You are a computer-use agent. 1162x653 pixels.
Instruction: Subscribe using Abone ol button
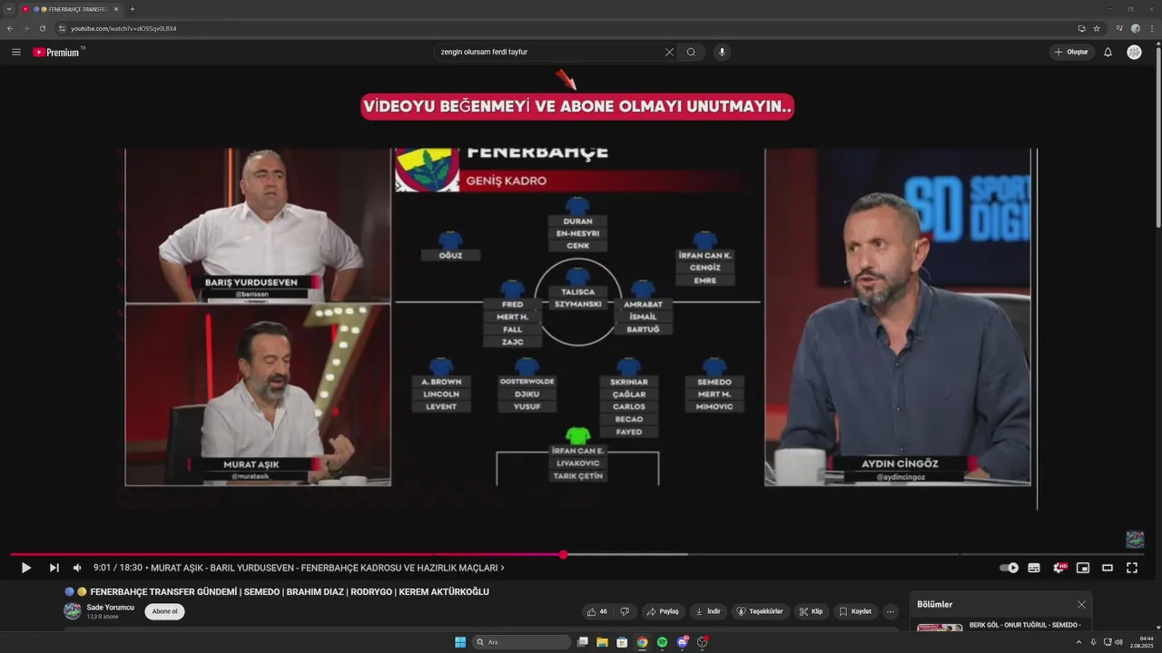tap(164, 611)
